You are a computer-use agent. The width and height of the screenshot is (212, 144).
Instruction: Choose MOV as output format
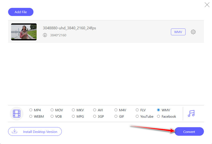(x=52, y=110)
